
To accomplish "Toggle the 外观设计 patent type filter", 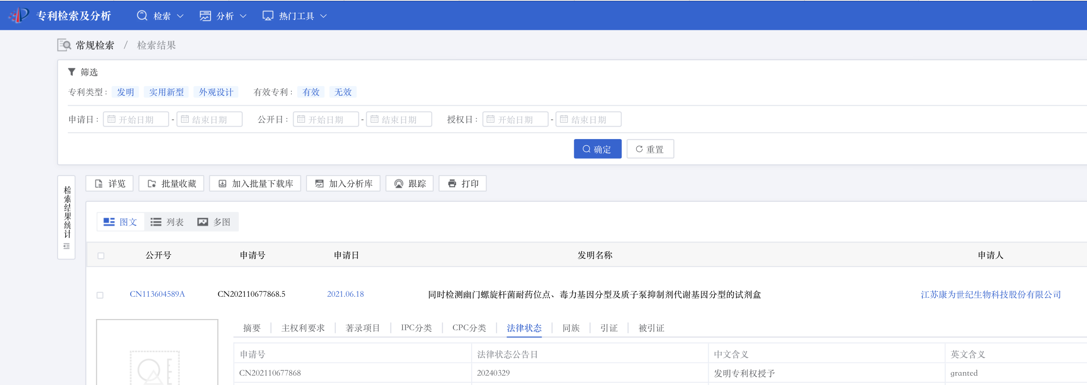I will point(216,92).
